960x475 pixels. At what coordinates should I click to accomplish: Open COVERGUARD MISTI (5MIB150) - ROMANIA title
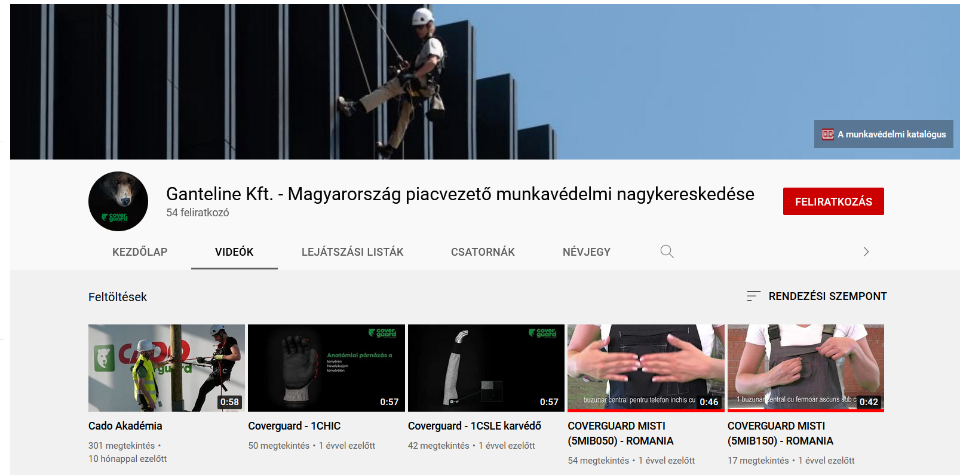[780, 433]
